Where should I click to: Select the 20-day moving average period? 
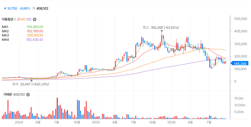(19, 19)
